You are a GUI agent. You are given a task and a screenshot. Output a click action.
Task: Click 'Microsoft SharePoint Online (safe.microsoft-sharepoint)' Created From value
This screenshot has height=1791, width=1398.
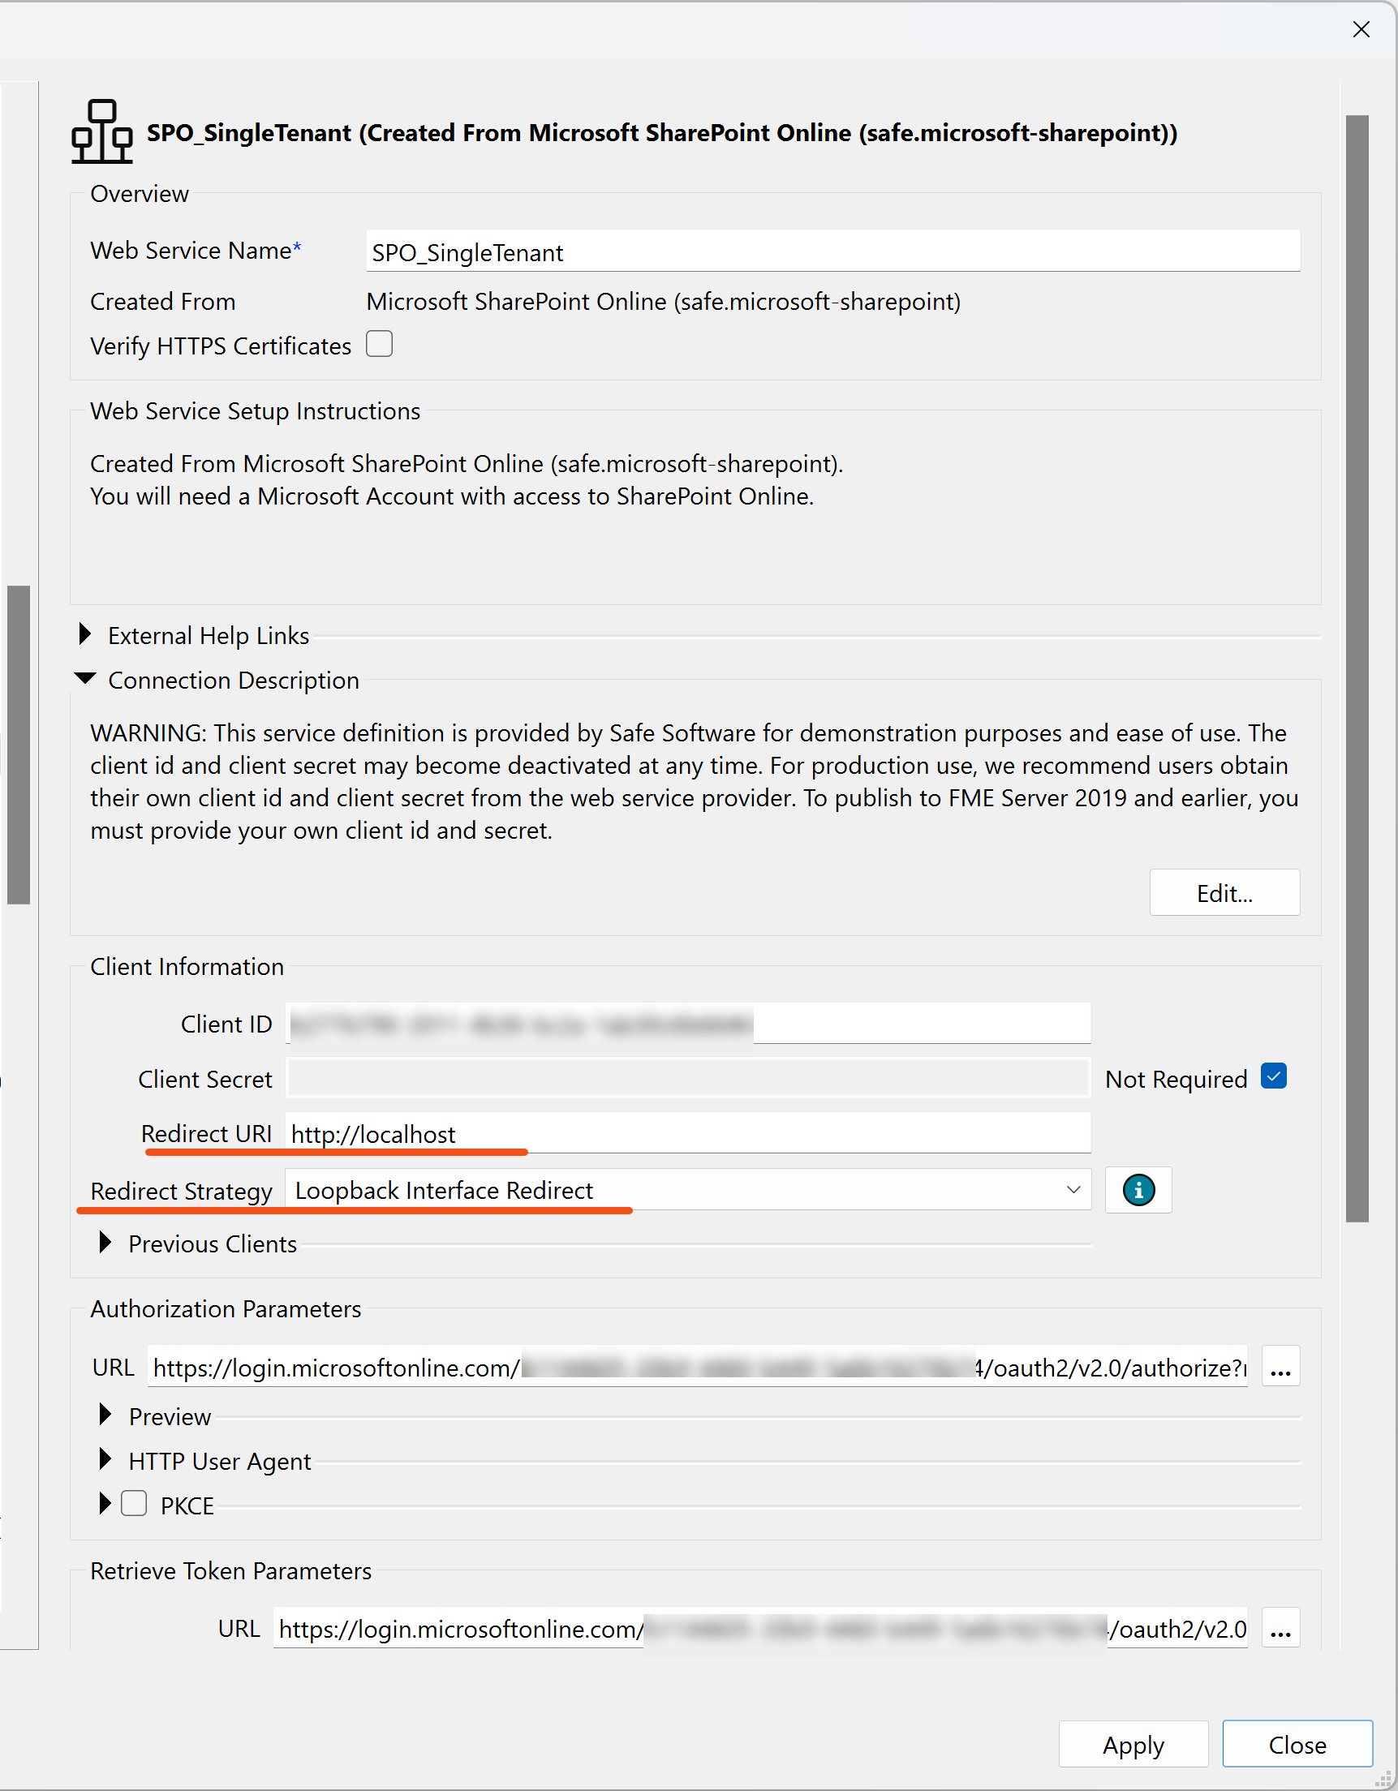[663, 302]
